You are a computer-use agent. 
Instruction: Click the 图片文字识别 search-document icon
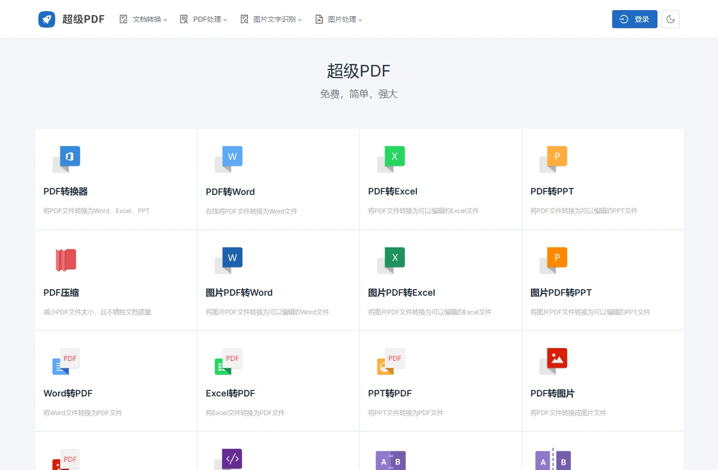245,19
